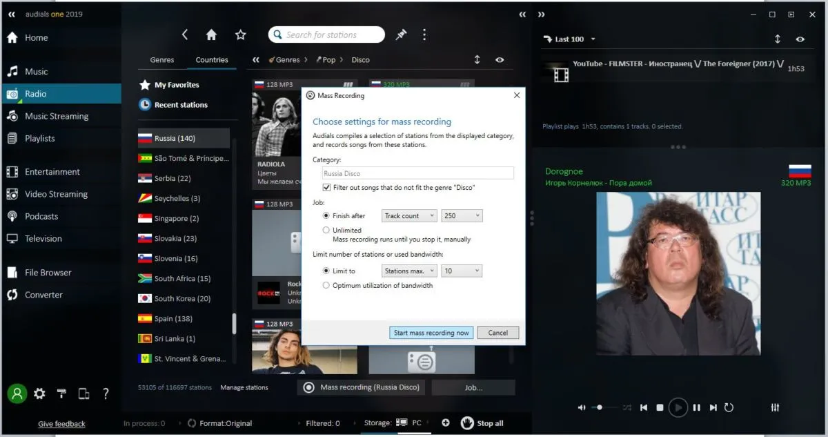Viewport: 828px width, 437px height.
Task: Switch to the Genres tab
Action: [x=162, y=60]
